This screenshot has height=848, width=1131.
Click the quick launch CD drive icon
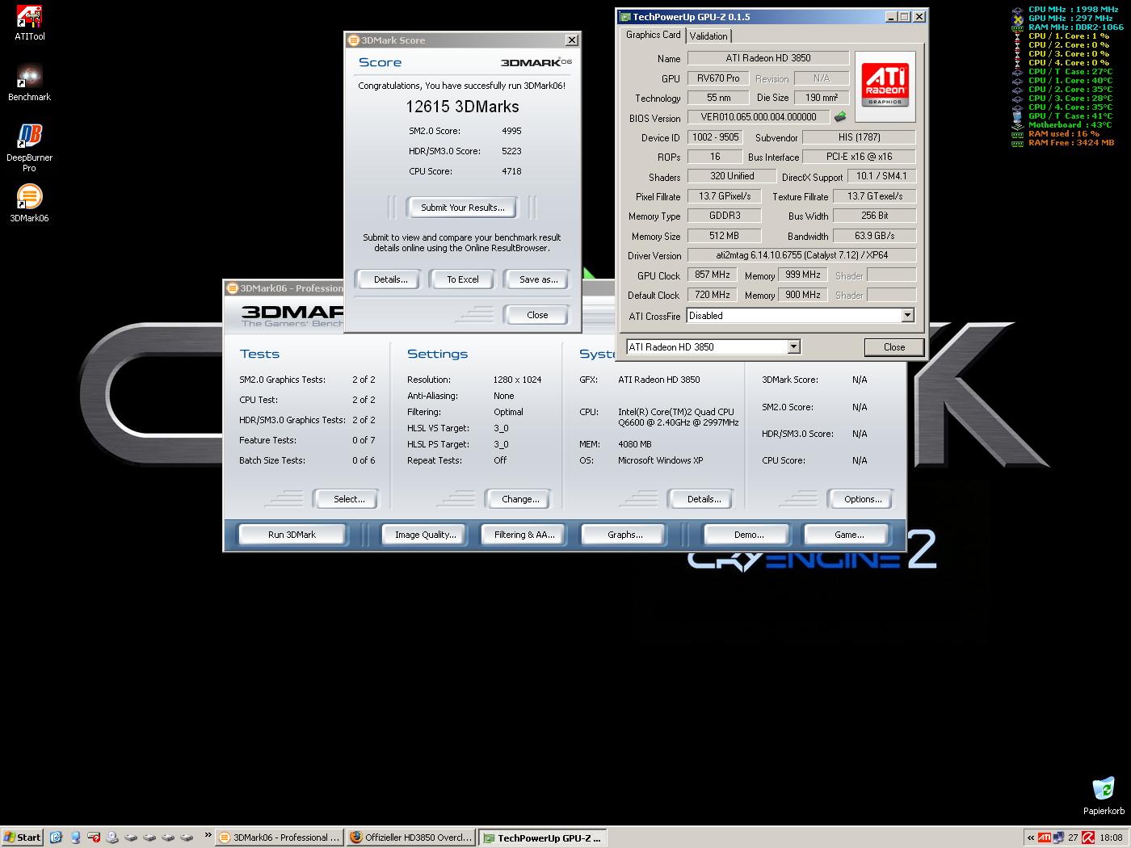(x=112, y=838)
